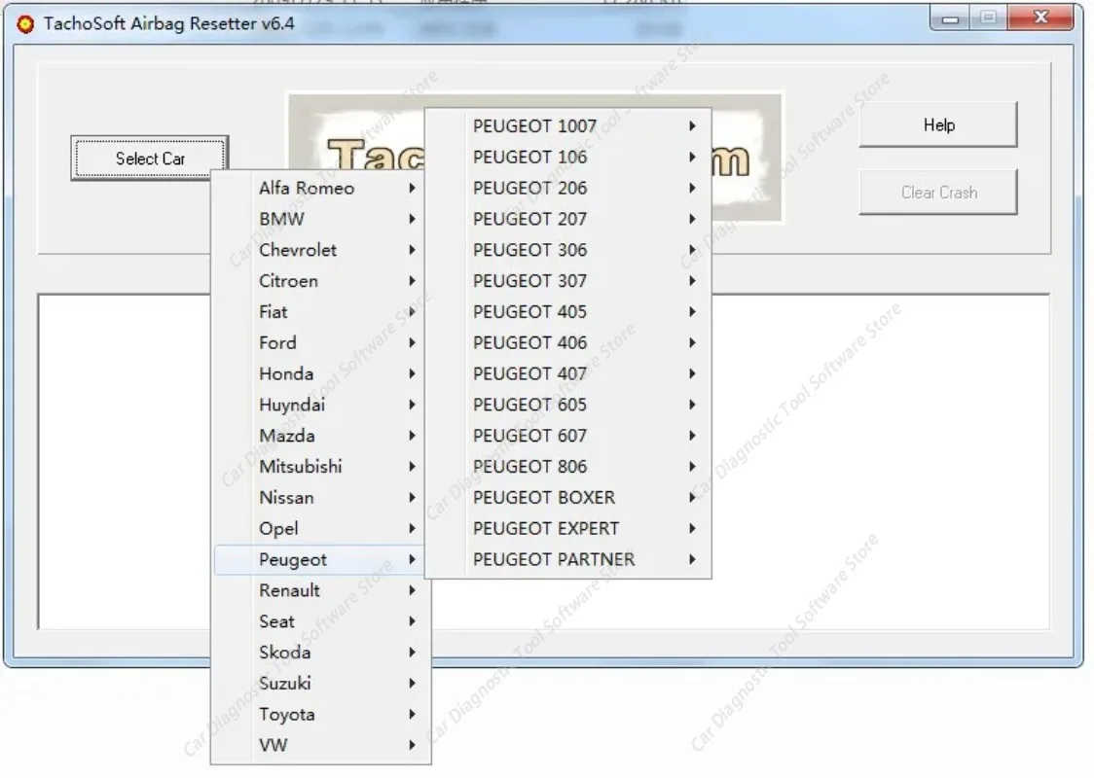This screenshot has width=1094, height=778.
Task: Select Skoda menu entry
Action: (x=319, y=653)
